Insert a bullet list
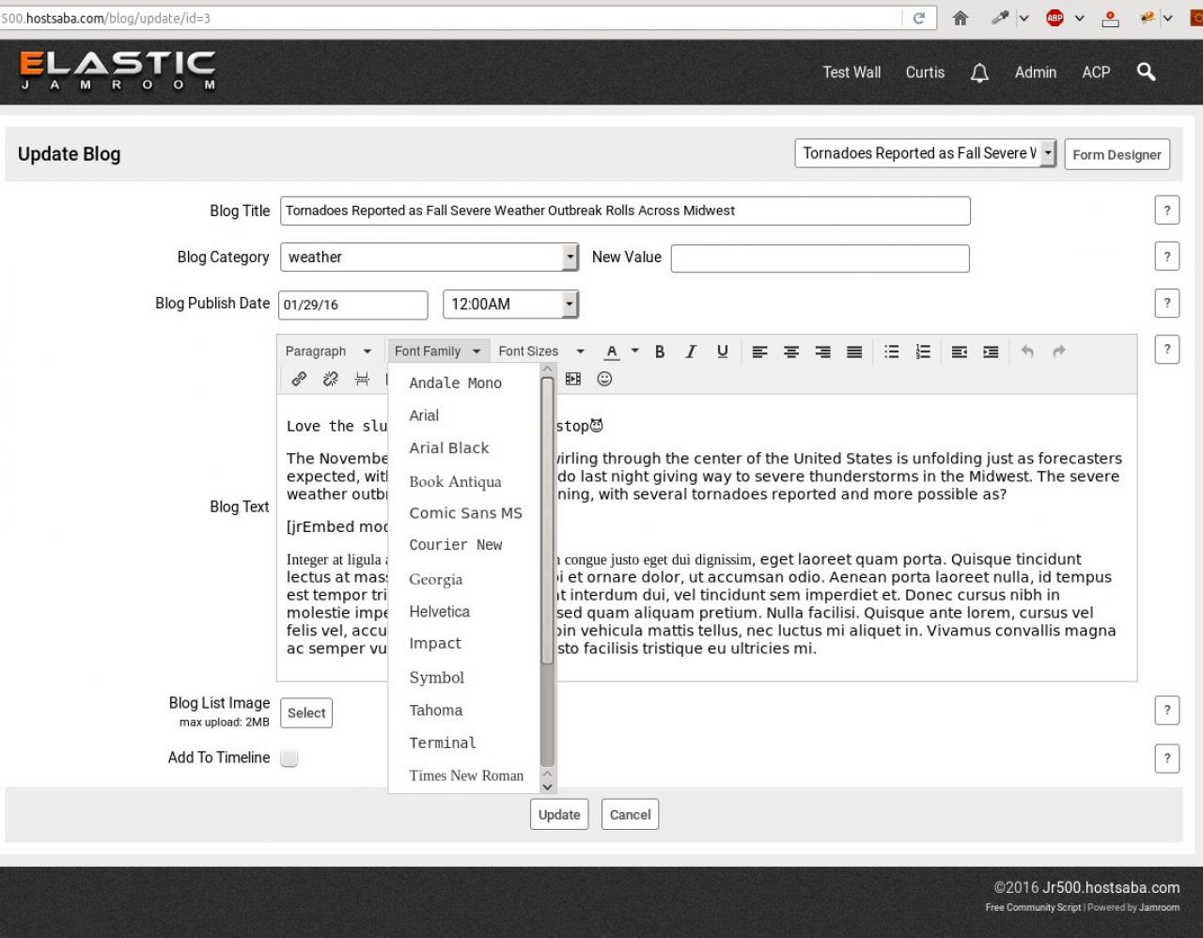 click(891, 352)
